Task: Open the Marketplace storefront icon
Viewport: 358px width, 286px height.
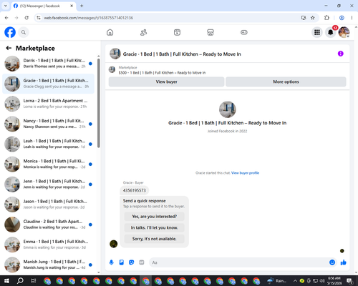Action: [x=211, y=32]
